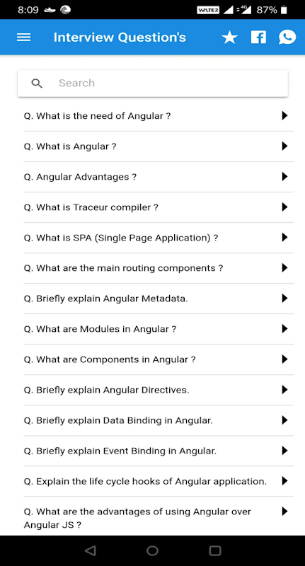
Task: Select 'What are Components in Angular ?'
Action: (x=159, y=359)
